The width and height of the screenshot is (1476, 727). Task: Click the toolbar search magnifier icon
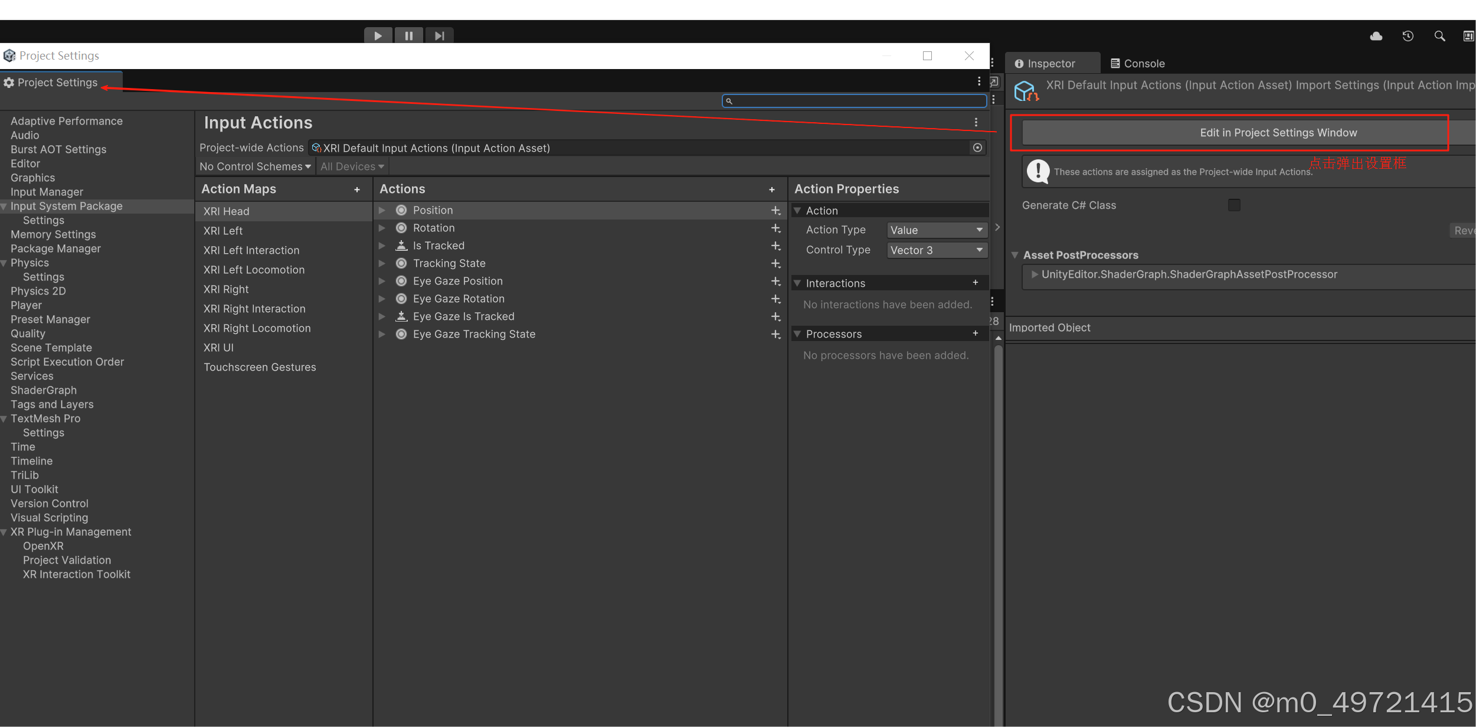coord(1440,37)
